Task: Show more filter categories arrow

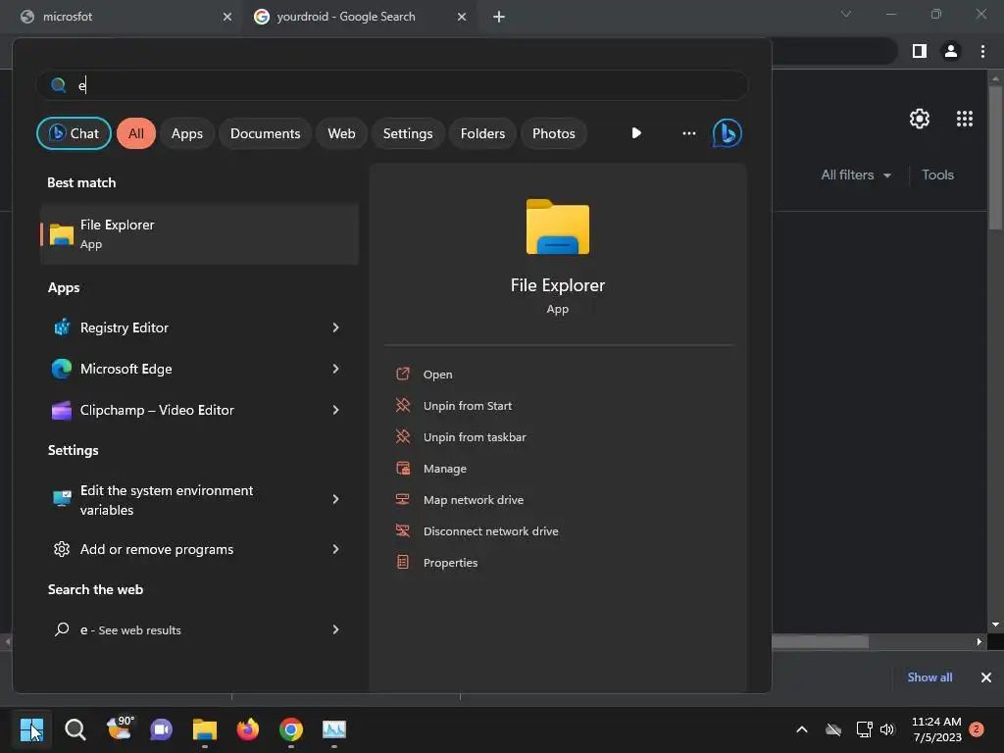Action: click(x=635, y=133)
